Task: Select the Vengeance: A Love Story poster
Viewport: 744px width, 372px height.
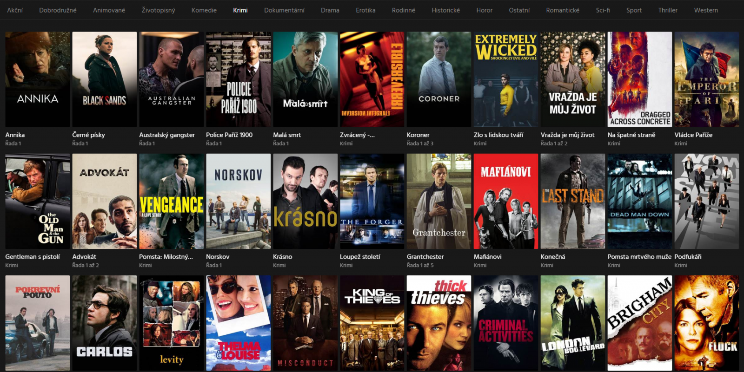Action: [172, 201]
